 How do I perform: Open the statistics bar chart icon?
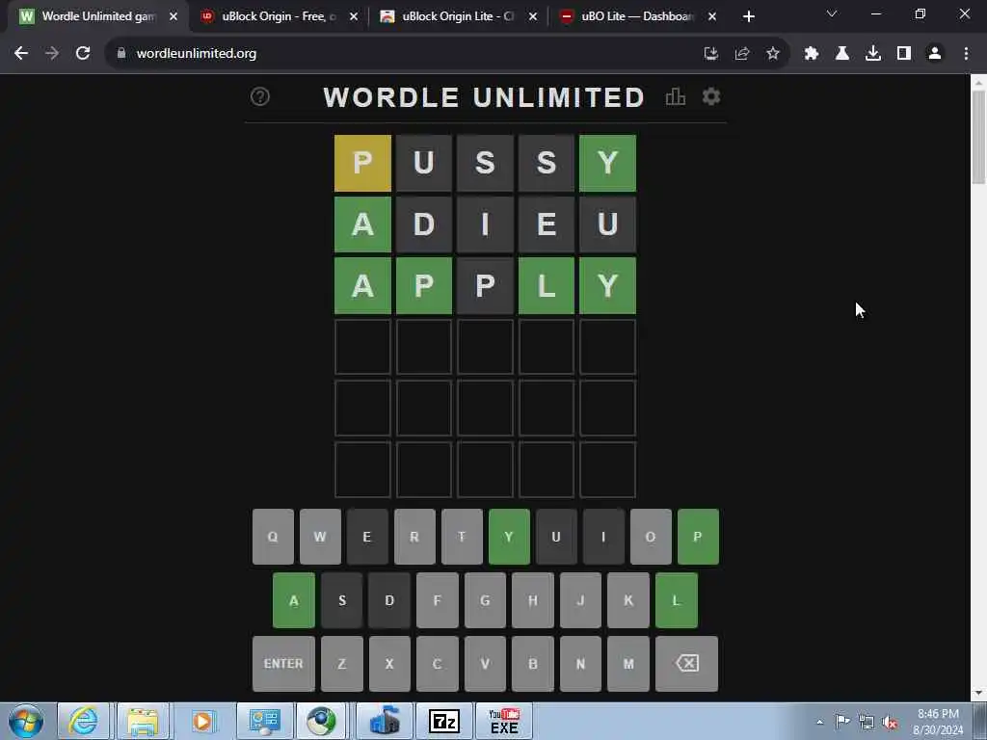point(676,96)
